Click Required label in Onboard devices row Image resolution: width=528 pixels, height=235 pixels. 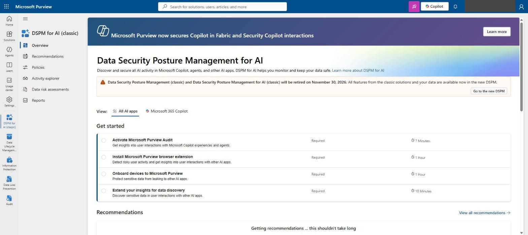pos(318,174)
